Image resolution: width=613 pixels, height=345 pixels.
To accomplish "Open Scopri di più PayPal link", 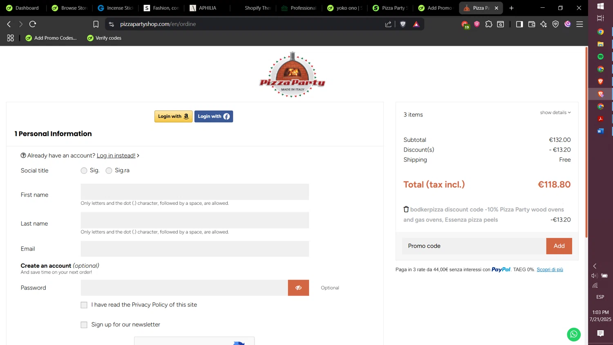I will pyautogui.click(x=550, y=269).
